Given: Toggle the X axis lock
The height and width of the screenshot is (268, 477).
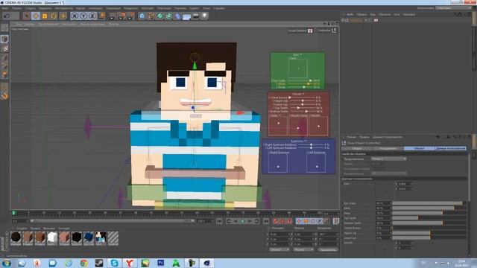Looking at the screenshot, I should coord(75,16).
